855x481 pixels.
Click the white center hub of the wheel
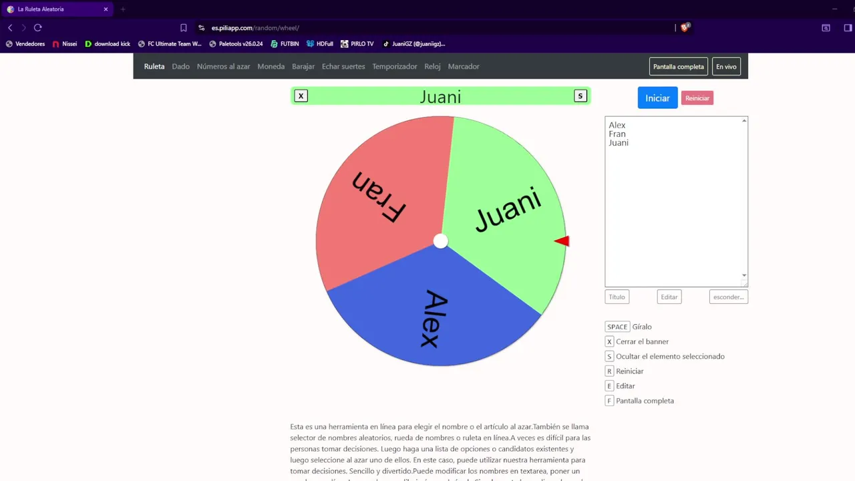(x=440, y=241)
